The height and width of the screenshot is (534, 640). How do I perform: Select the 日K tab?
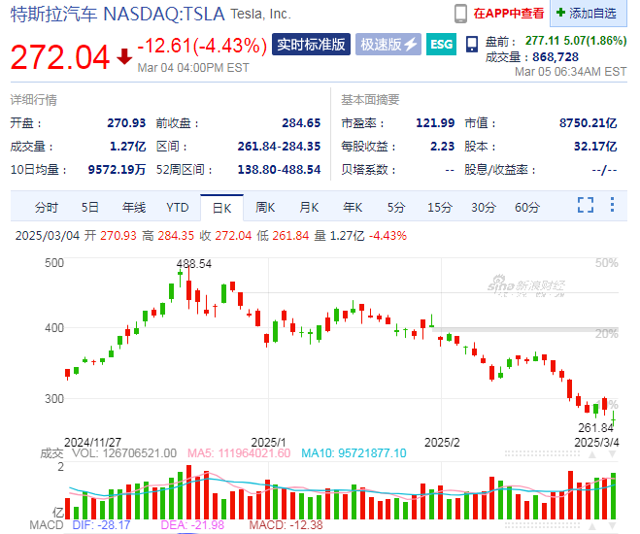pos(221,208)
